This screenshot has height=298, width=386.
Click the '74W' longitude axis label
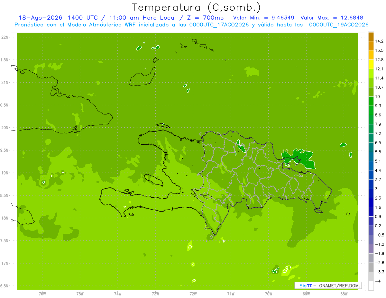pyautogui.click(x=118, y=293)
